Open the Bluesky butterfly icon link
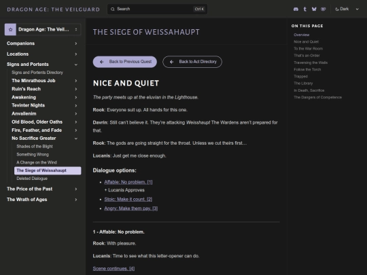 point(314,9)
